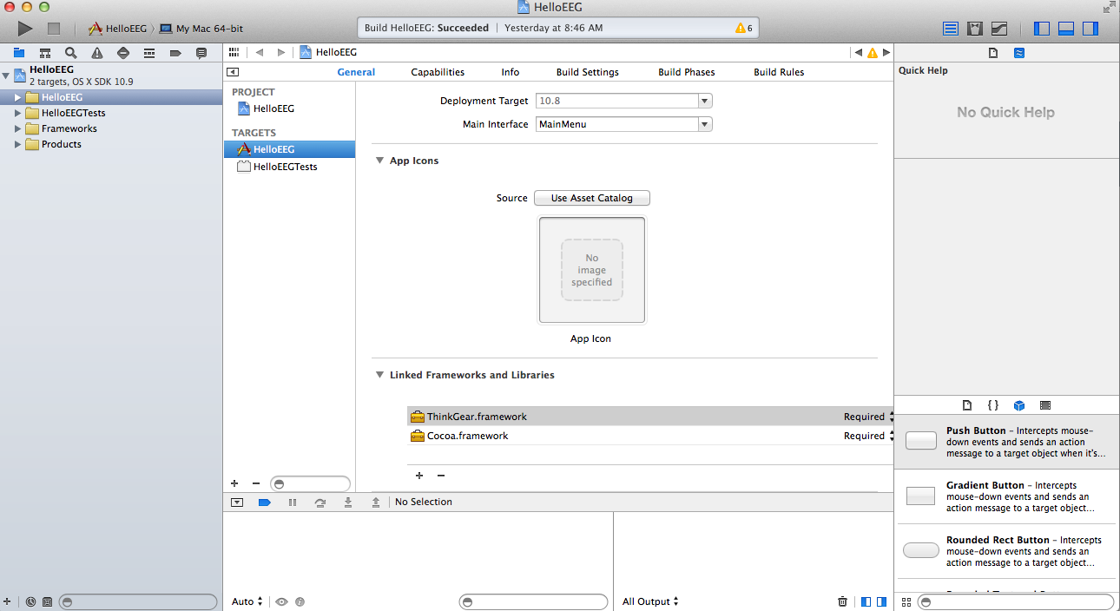Image resolution: width=1120 pixels, height=611 pixels.
Task: Go forward in editor history
Action: tap(281, 52)
